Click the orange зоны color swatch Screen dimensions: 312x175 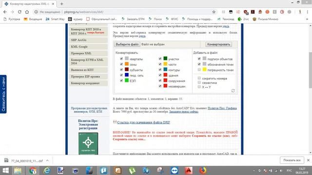click(127, 64)
